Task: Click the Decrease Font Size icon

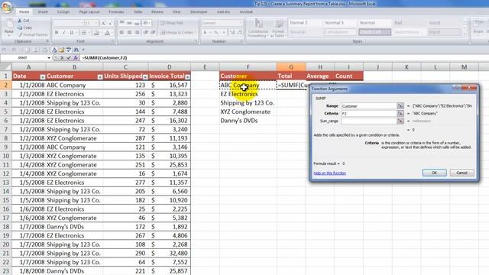Action: point(110,23)
